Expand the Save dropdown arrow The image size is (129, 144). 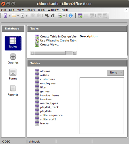26,16
